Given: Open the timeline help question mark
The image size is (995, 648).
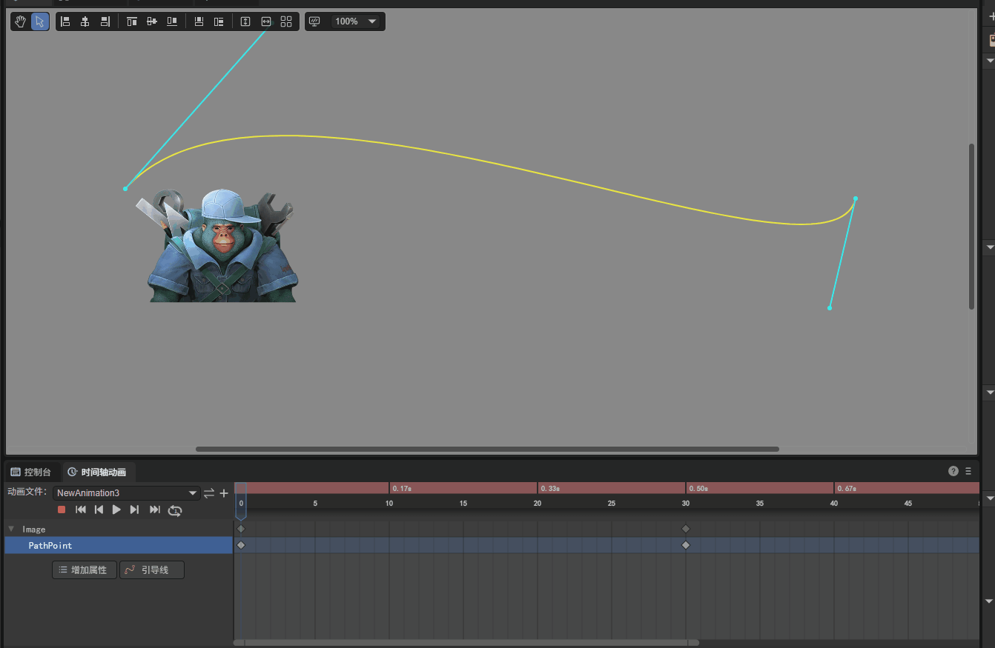Looking at the screenshot, I should 953,471.
